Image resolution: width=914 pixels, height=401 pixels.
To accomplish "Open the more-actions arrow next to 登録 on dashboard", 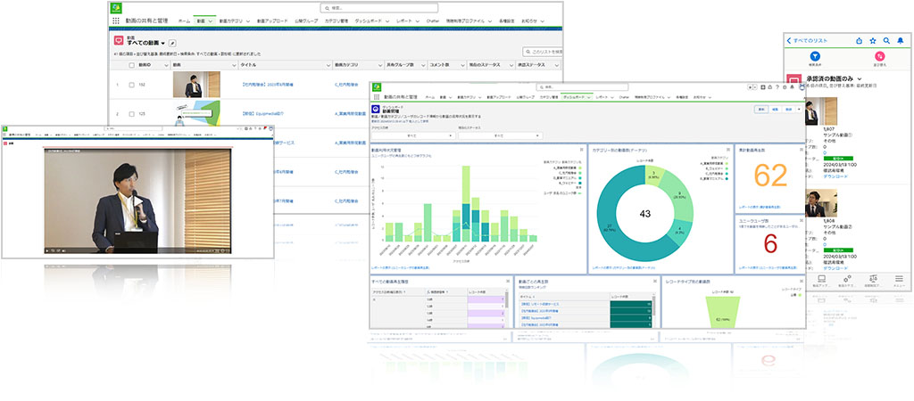I will point(799,109).
